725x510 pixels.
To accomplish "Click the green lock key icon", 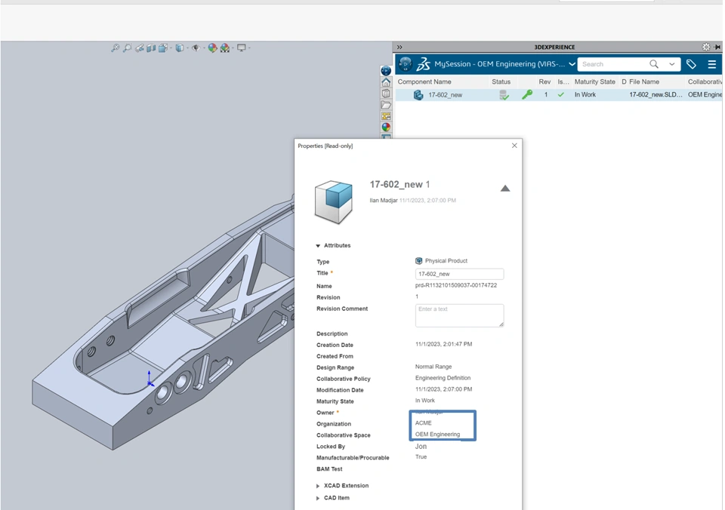I will (526, 95).
